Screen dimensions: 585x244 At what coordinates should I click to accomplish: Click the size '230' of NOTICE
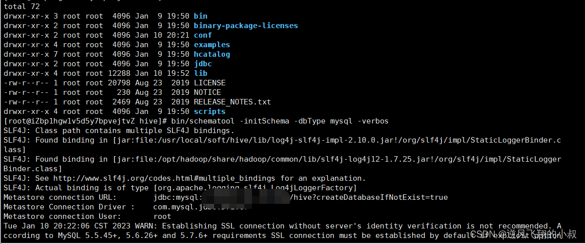point(124,92)
